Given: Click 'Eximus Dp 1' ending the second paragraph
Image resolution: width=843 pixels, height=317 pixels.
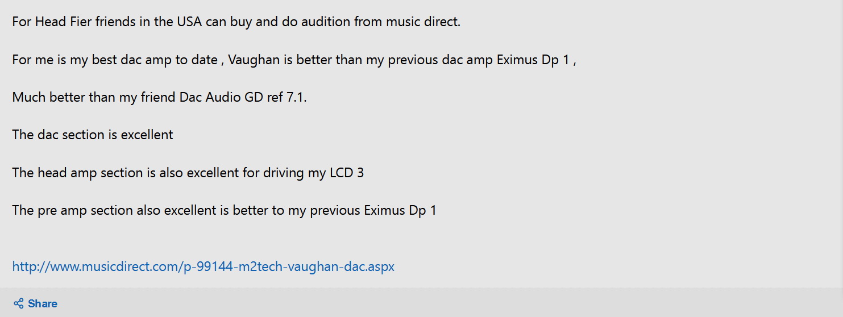Looking at the screenshot, I should [533, 60].
